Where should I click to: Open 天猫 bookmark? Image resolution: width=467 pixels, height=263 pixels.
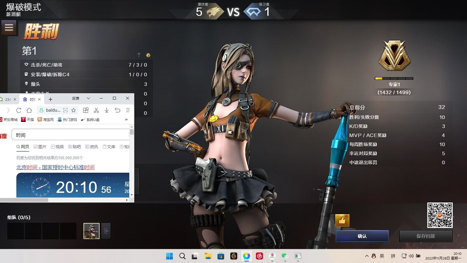[x=28, y=120]
